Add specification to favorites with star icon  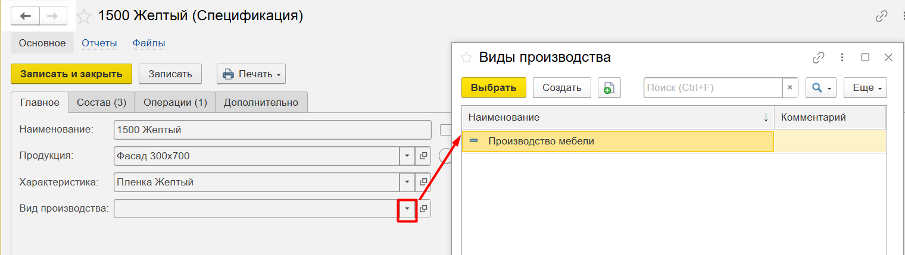[85, 17]
